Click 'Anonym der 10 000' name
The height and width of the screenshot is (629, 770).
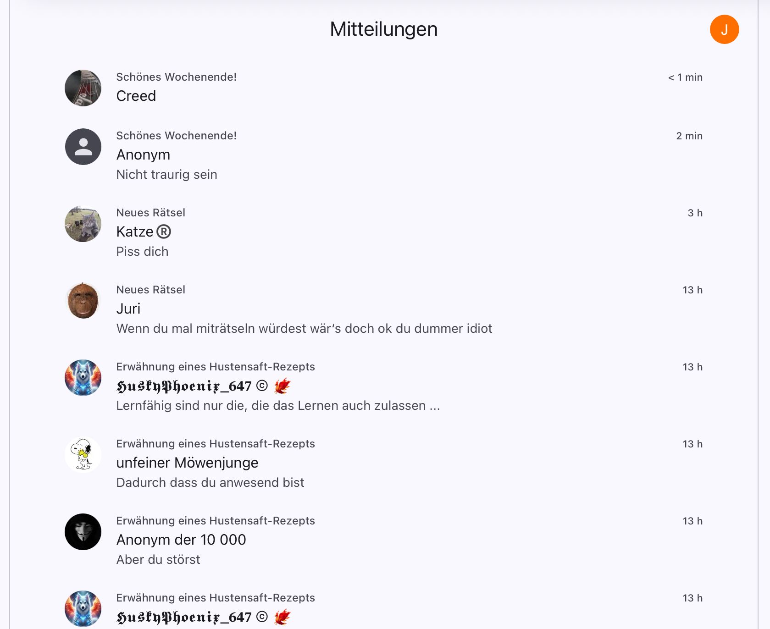click(181, 540)
